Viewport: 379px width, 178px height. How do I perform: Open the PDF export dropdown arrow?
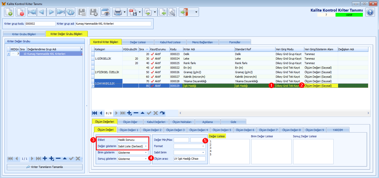click(140, 12)
